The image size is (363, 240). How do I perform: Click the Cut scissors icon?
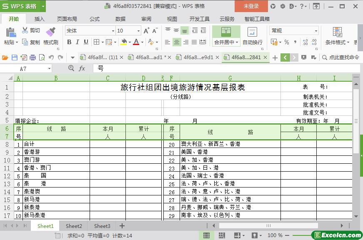(25, 30)
